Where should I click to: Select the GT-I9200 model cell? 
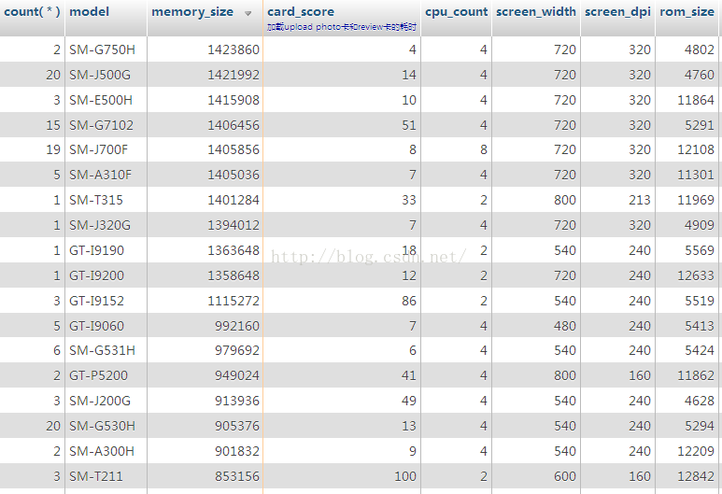point(97,275)
